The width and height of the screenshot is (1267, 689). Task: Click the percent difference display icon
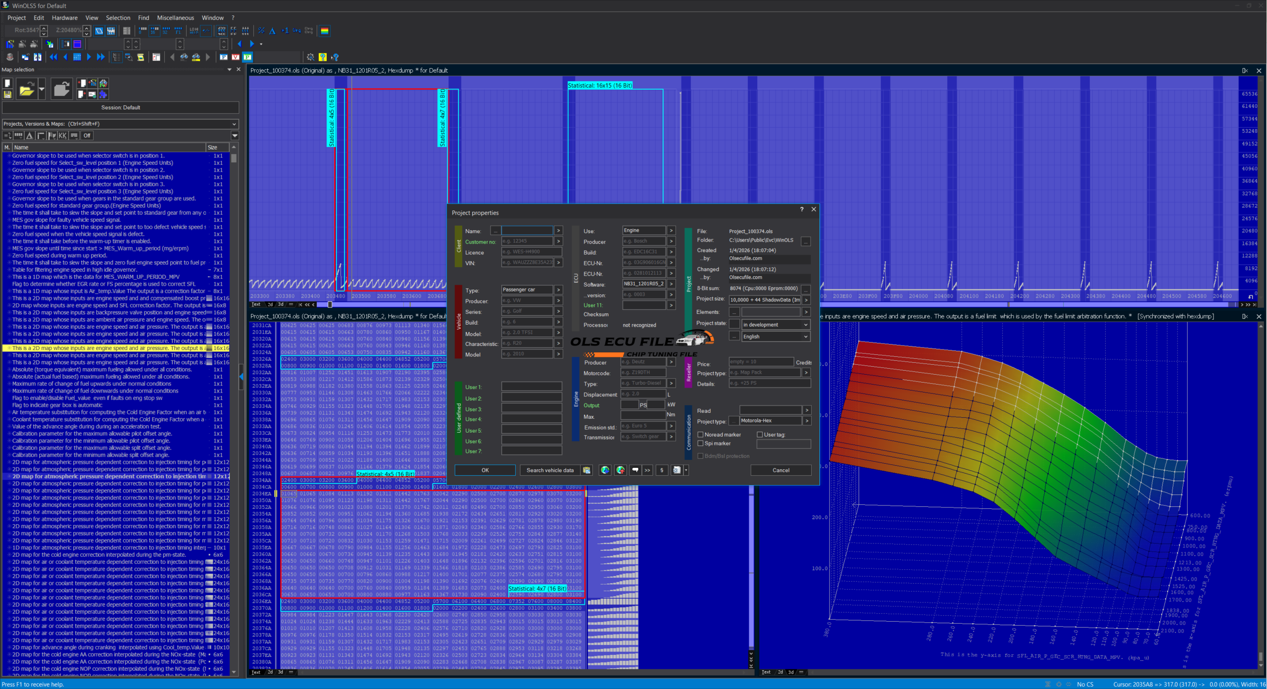pos(261,31)
